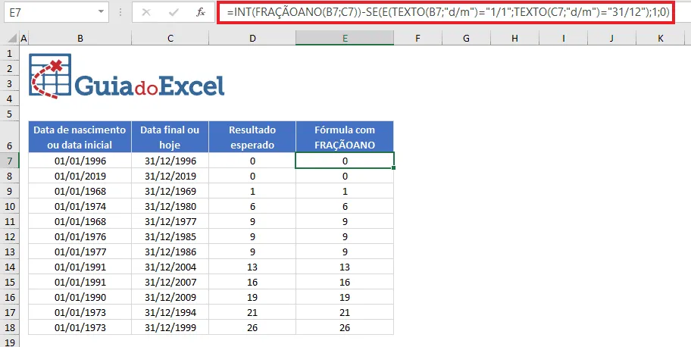The width and height of the screenshot is (691, 347).
Task: Click cell with date 31/12/1969
Action: point(170,192)
